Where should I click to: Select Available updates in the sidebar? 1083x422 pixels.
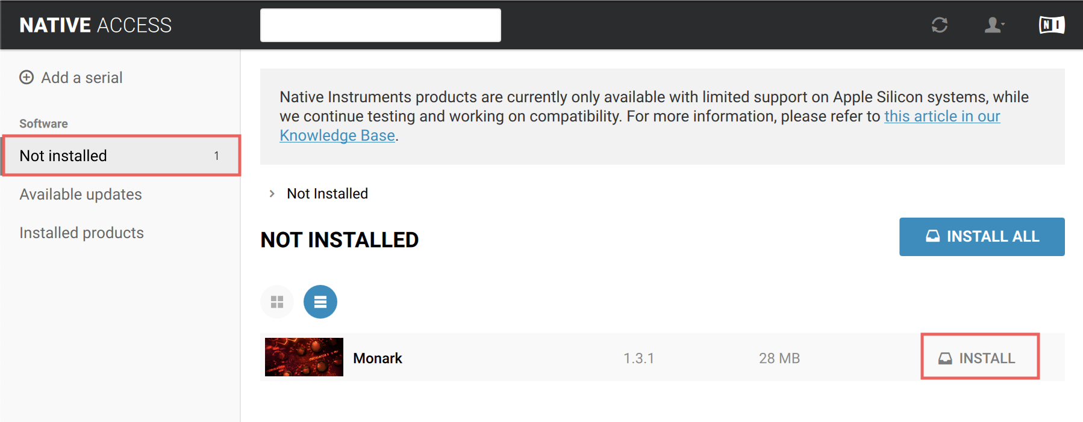tap(81, 194)
